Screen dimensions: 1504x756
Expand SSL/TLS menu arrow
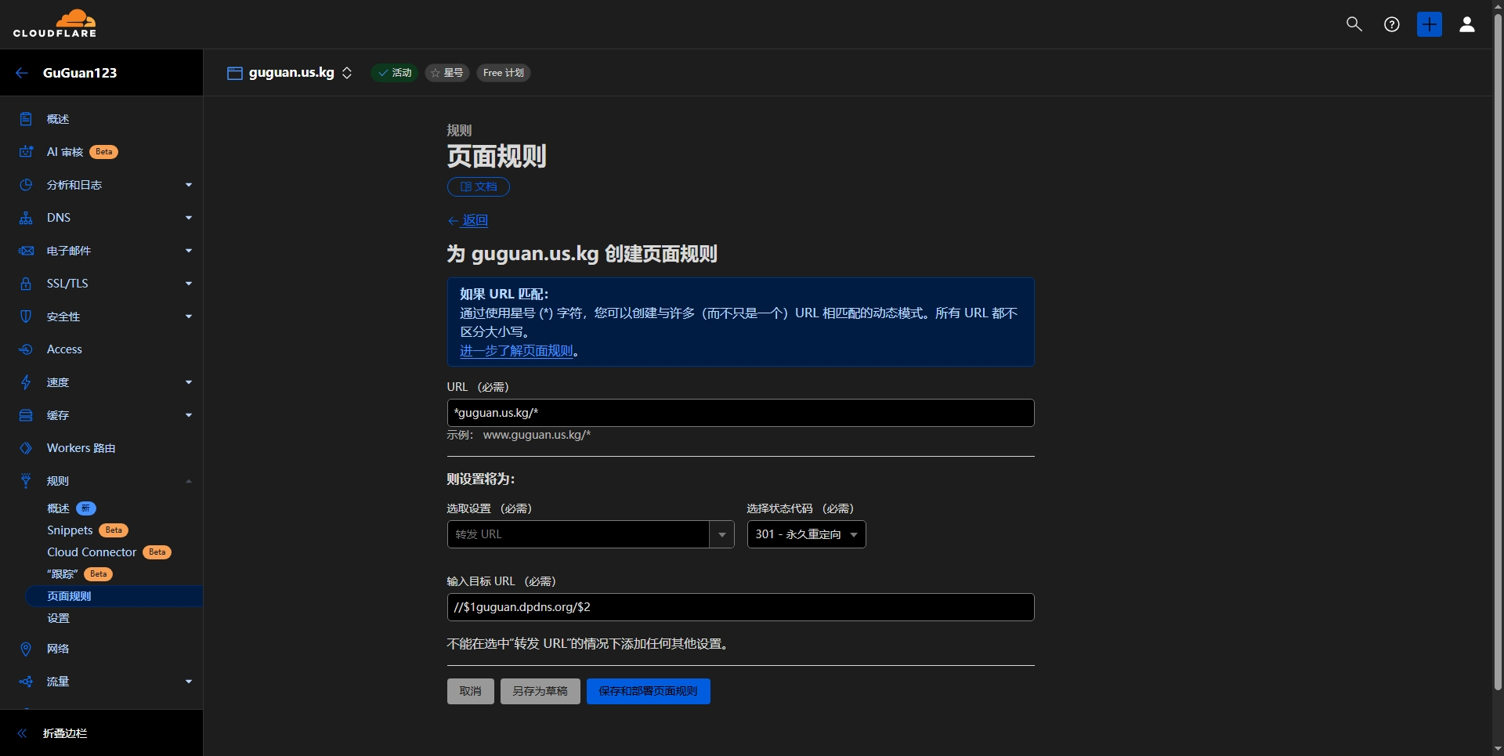[189, 284]
